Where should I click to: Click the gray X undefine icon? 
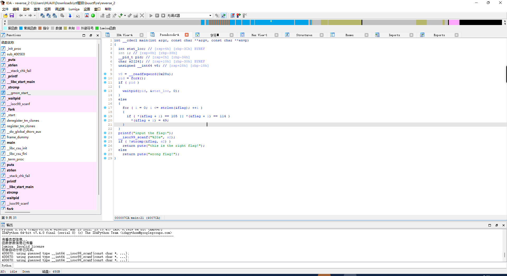tap(142, 16)
